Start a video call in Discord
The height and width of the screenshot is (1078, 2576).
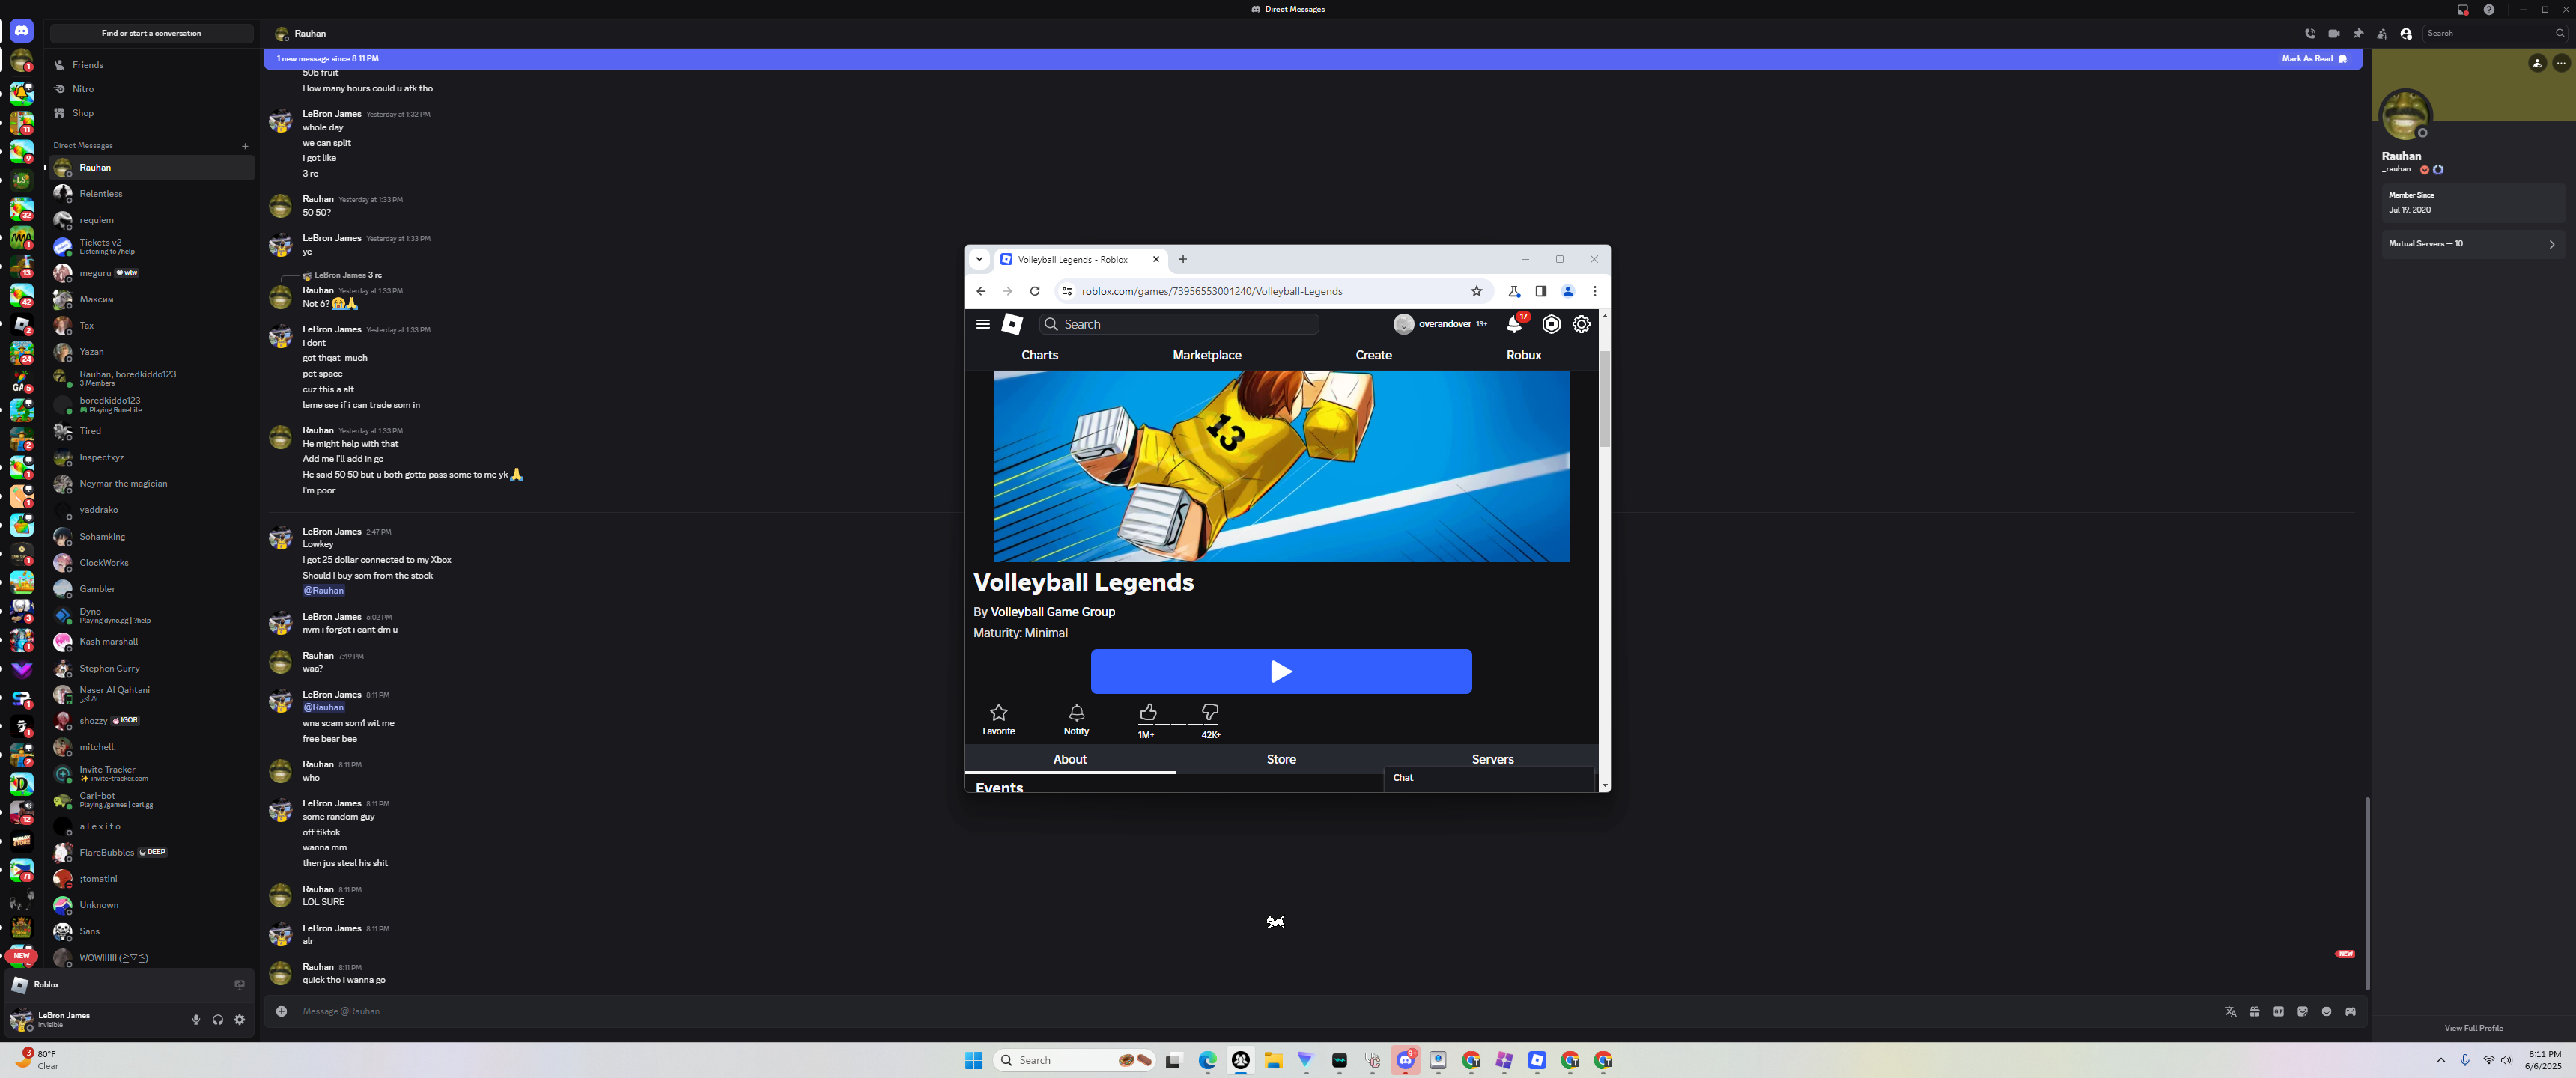tap(2334, 34)
